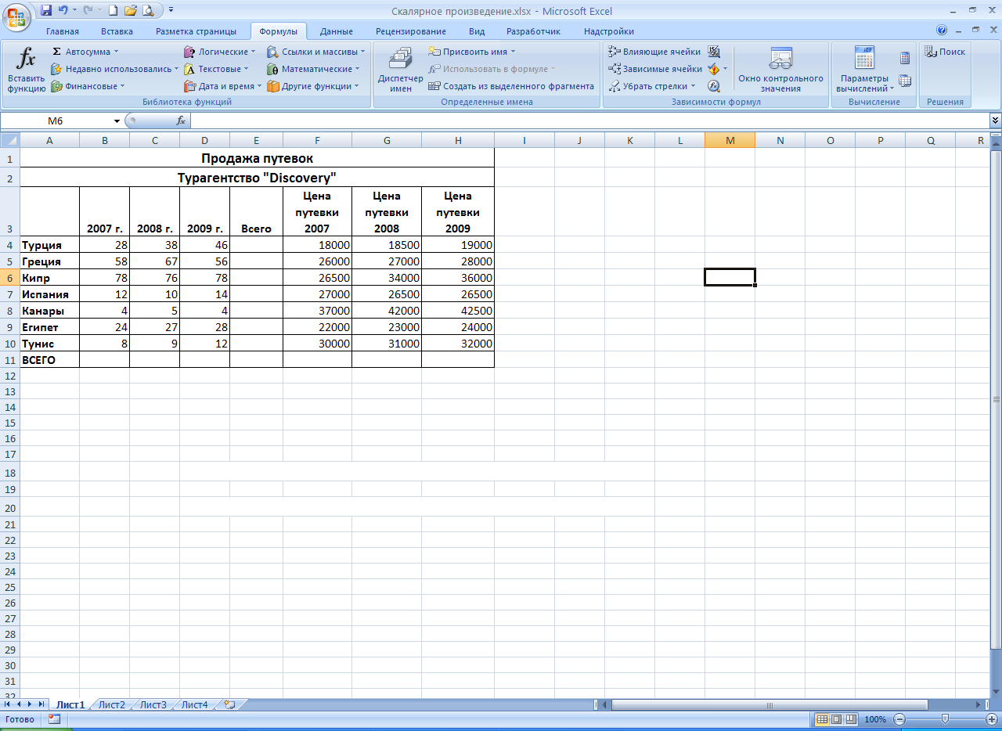Trace Зависимые ячейки dependents

(656, 69)
